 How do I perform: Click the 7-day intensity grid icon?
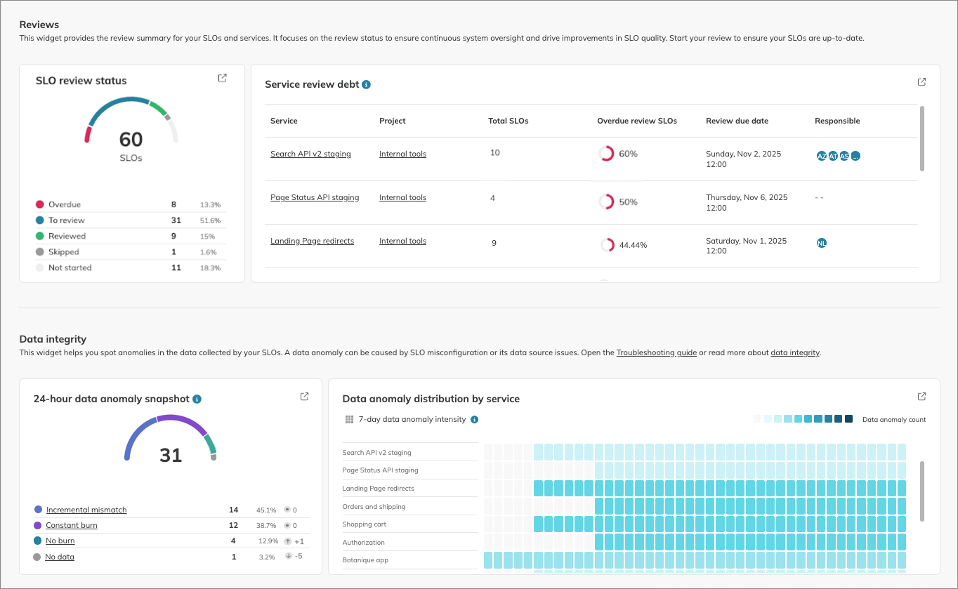[349, 420]
